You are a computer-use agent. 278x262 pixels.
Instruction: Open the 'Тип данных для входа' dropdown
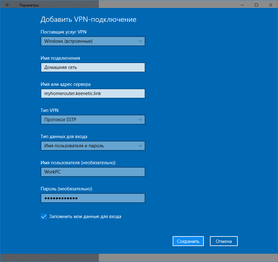click(93, 146)
